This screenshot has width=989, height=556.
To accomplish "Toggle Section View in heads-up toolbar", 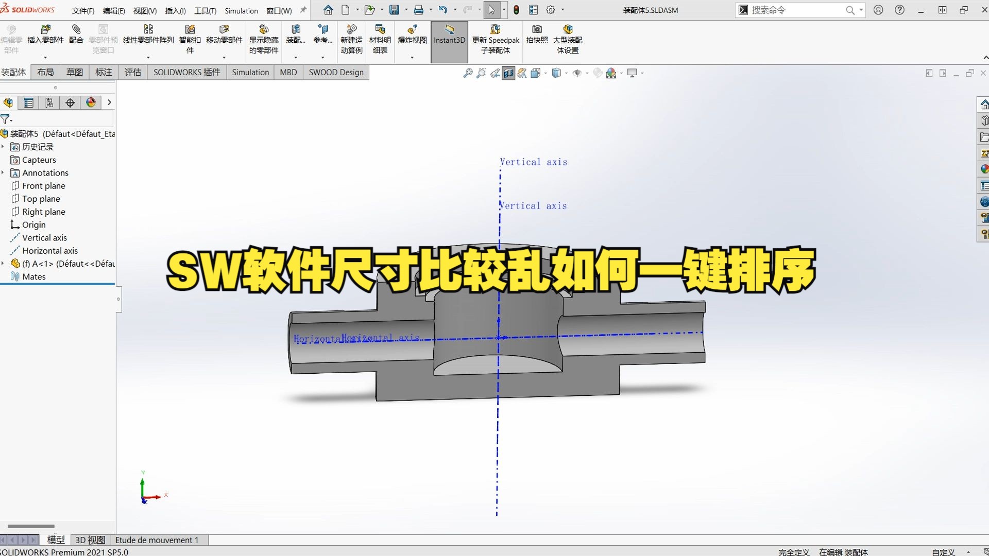I will [508, 73].
